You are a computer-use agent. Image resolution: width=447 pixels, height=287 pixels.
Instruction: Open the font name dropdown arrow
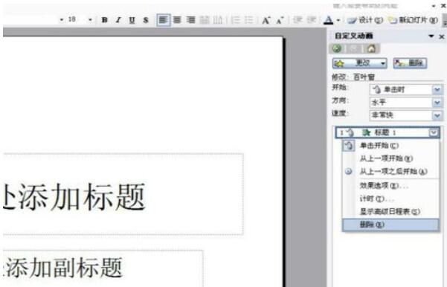[x=62, y=20]
